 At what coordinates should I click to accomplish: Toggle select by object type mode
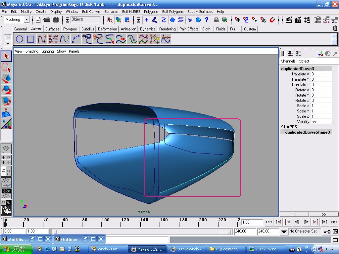coord(119,20)
